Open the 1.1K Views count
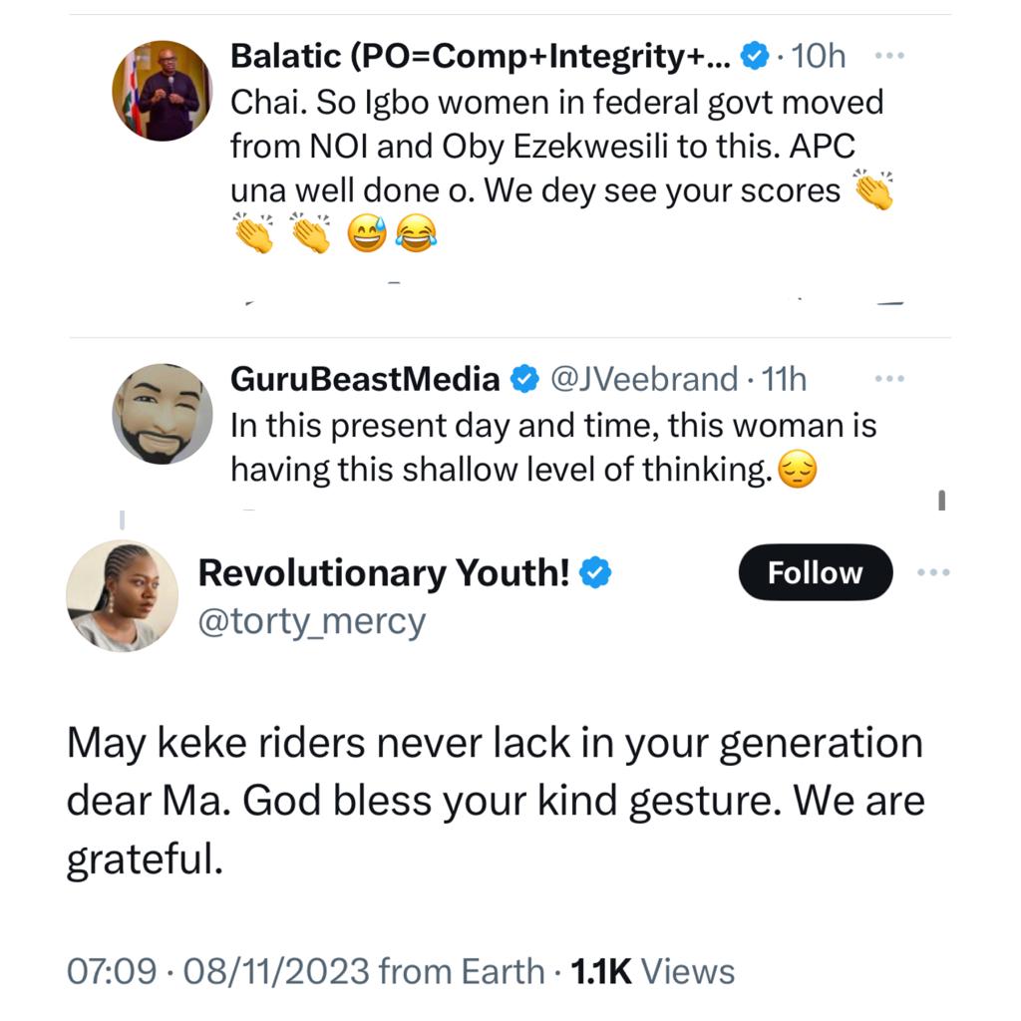The width and height of the screenshot is (1021, 1021). (651, 971)
